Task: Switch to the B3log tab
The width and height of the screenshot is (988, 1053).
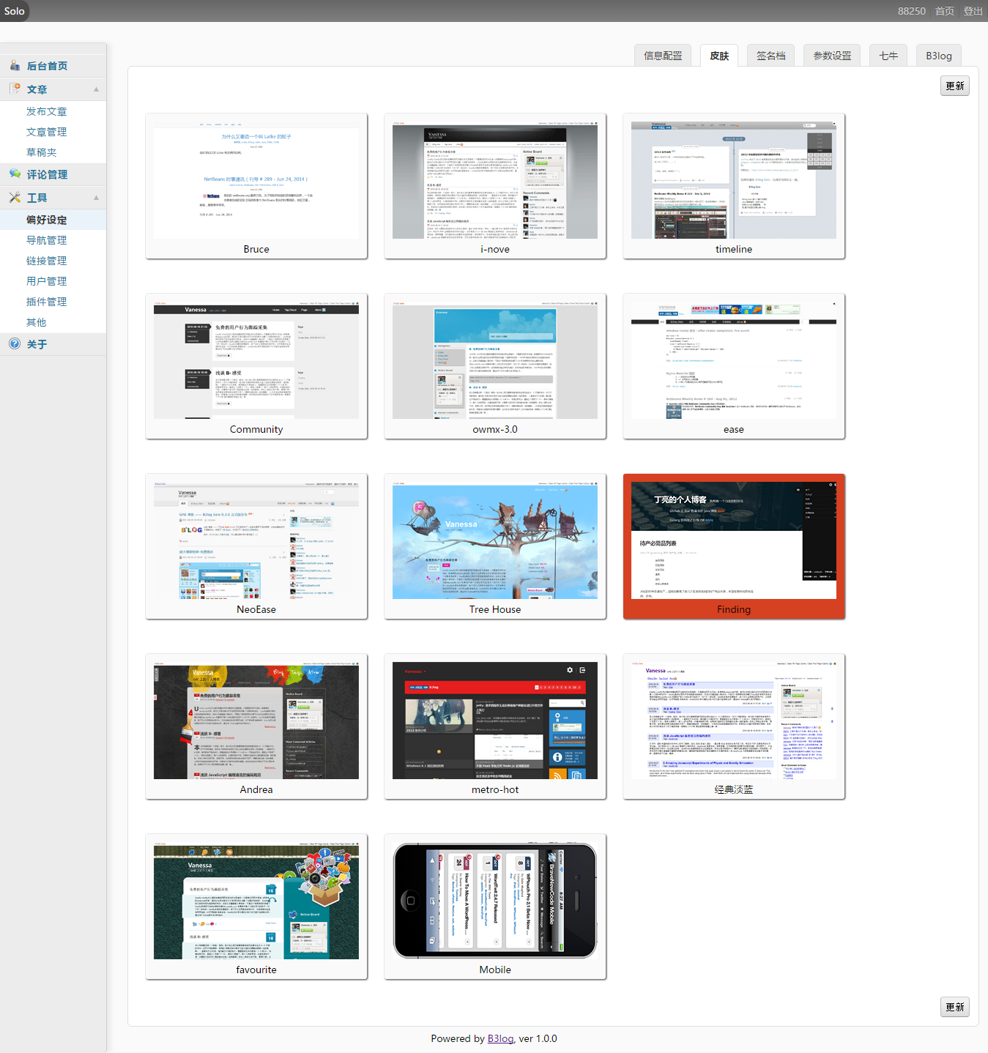Action: coord(938,56)
